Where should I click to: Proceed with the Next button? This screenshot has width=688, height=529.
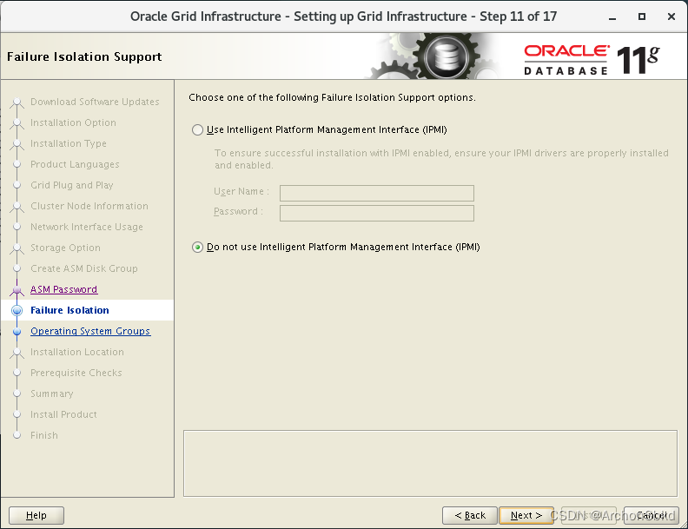(x=526, y=515)
